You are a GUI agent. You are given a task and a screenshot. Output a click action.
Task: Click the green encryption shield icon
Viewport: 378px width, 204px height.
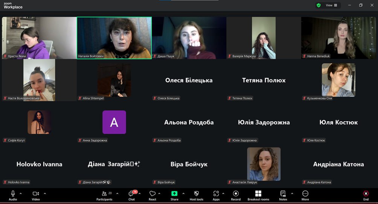pos(319,5)
